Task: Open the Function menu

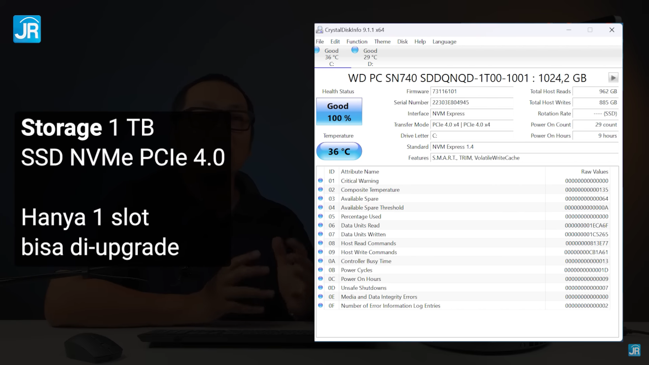Action: click(x=357, y=42)
